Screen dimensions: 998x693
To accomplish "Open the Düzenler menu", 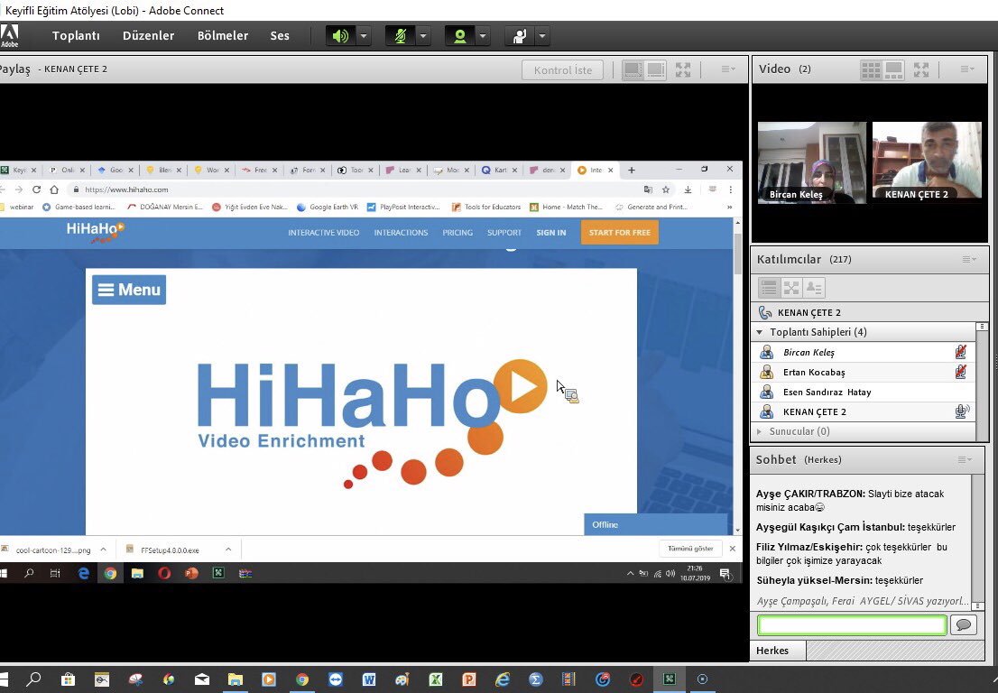I will click(148, 35).
